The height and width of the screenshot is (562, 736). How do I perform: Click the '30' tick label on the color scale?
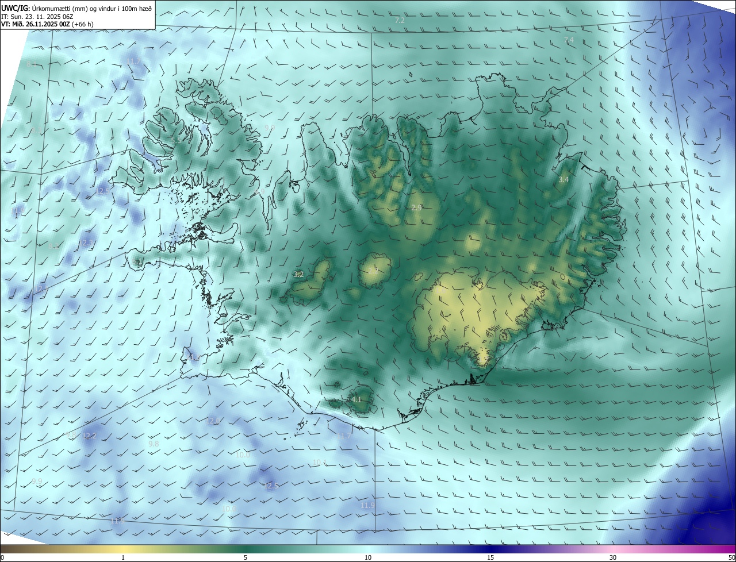(613, 558)
